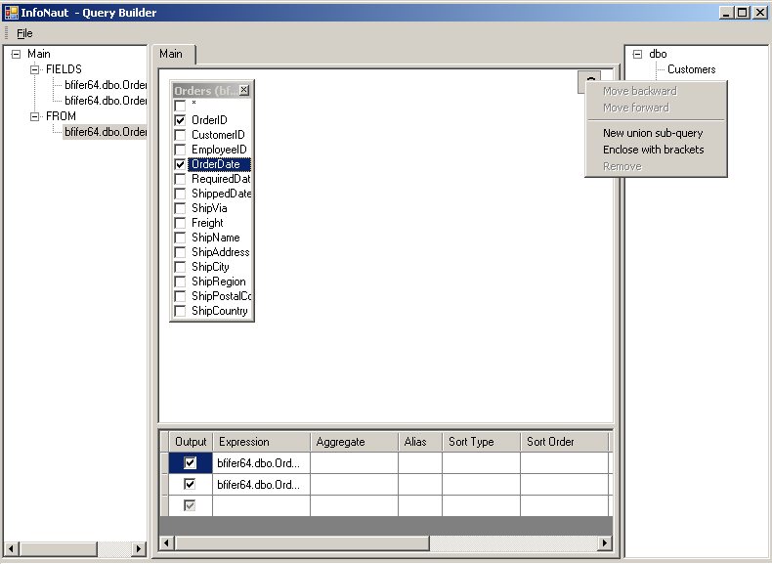Click right arrow of the grid scrollbar
The height and width of the screenshot is (564, 772).
[x=605, y=543]
